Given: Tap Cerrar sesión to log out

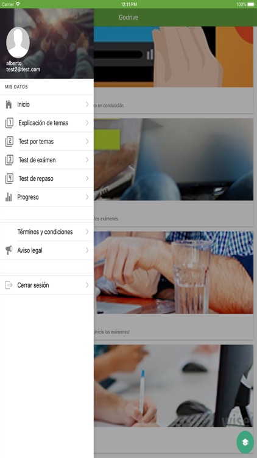Looking at the screenshot, I should 47,285.
